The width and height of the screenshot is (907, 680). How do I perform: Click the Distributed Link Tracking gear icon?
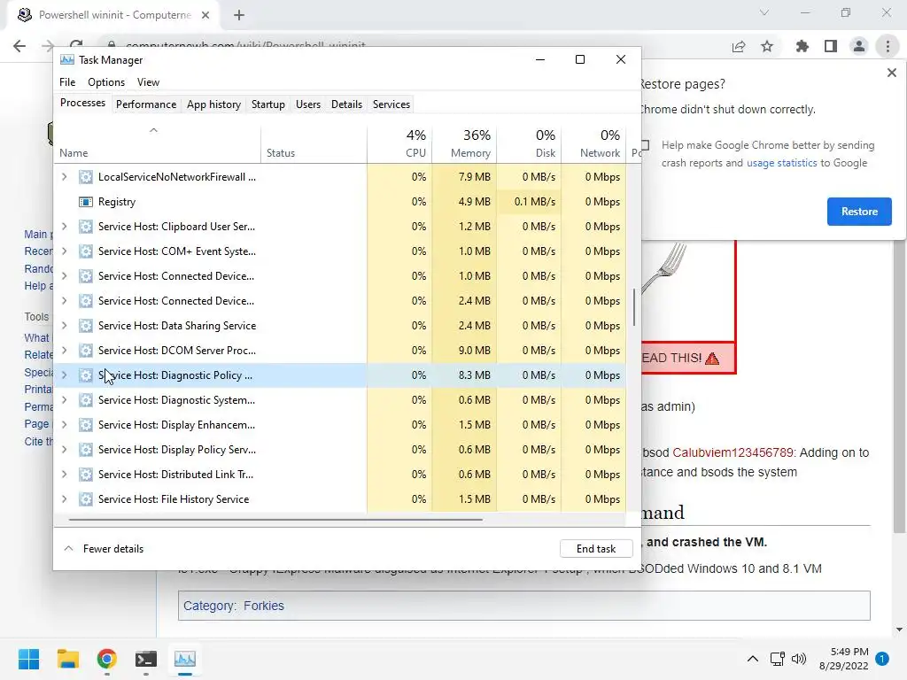click(86, 475)
